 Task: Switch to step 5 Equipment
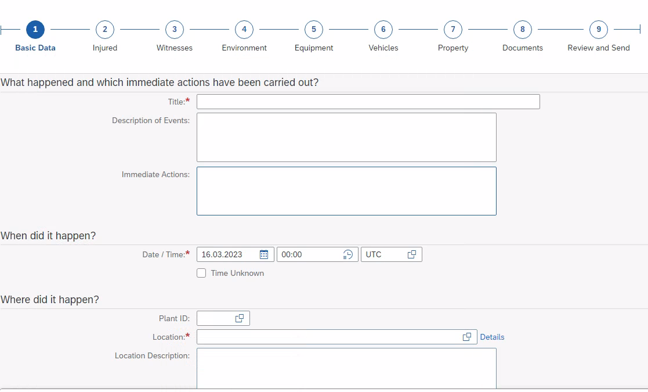pos(314,30)
